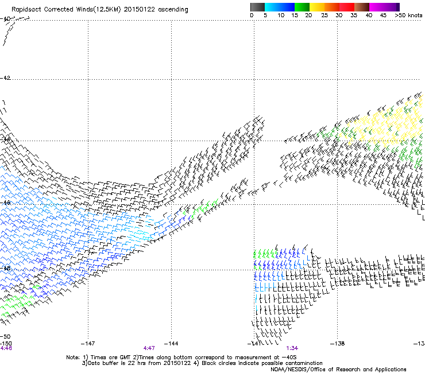Click the longitude label '-138'
This screenshot has height=373, width=425.
tap(338, 344)
